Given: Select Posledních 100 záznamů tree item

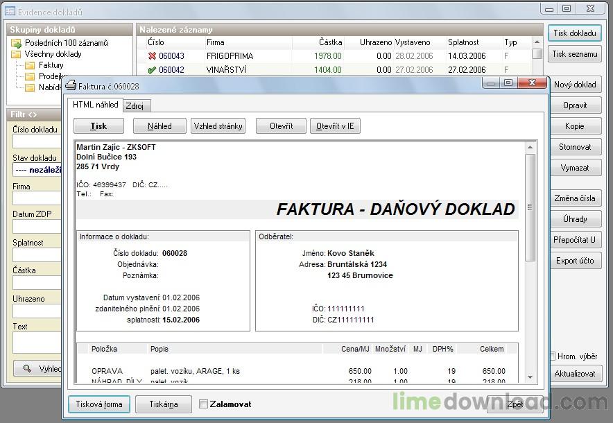Looking at the screenshot, I should (x=66, y=43).
